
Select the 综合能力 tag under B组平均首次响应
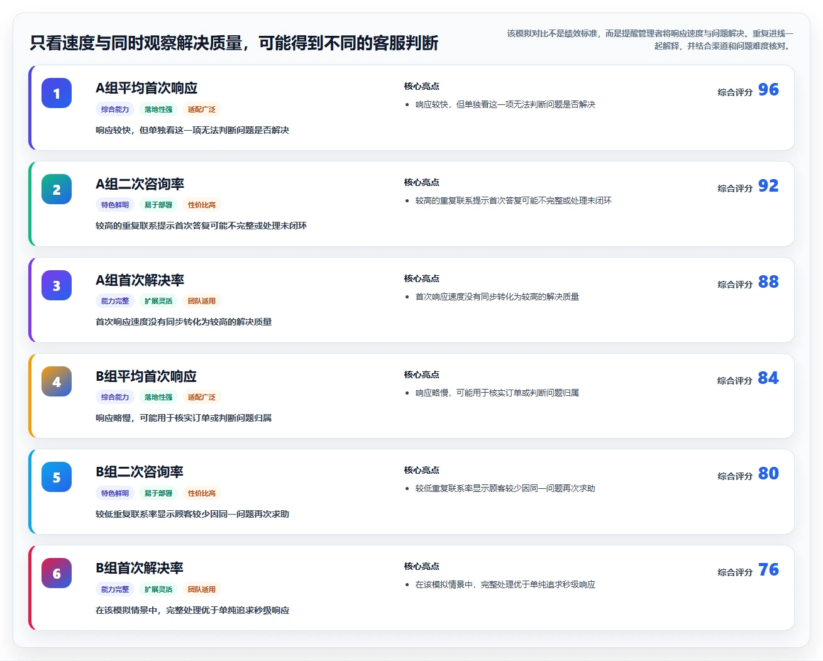tap(115, 397)
